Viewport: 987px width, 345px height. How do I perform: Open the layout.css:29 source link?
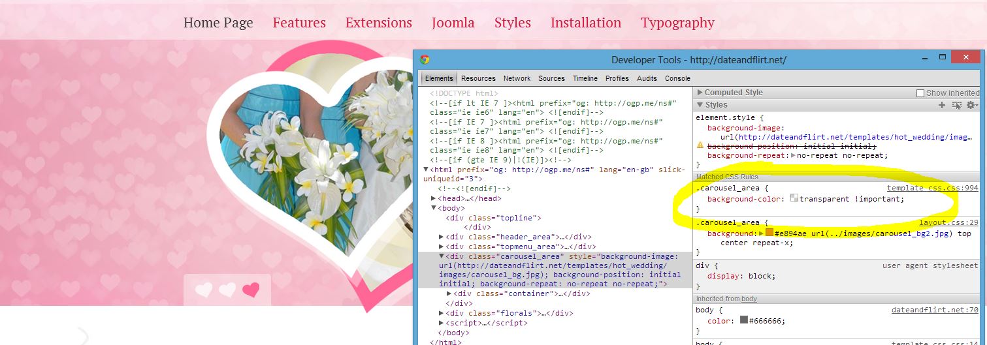948,223
